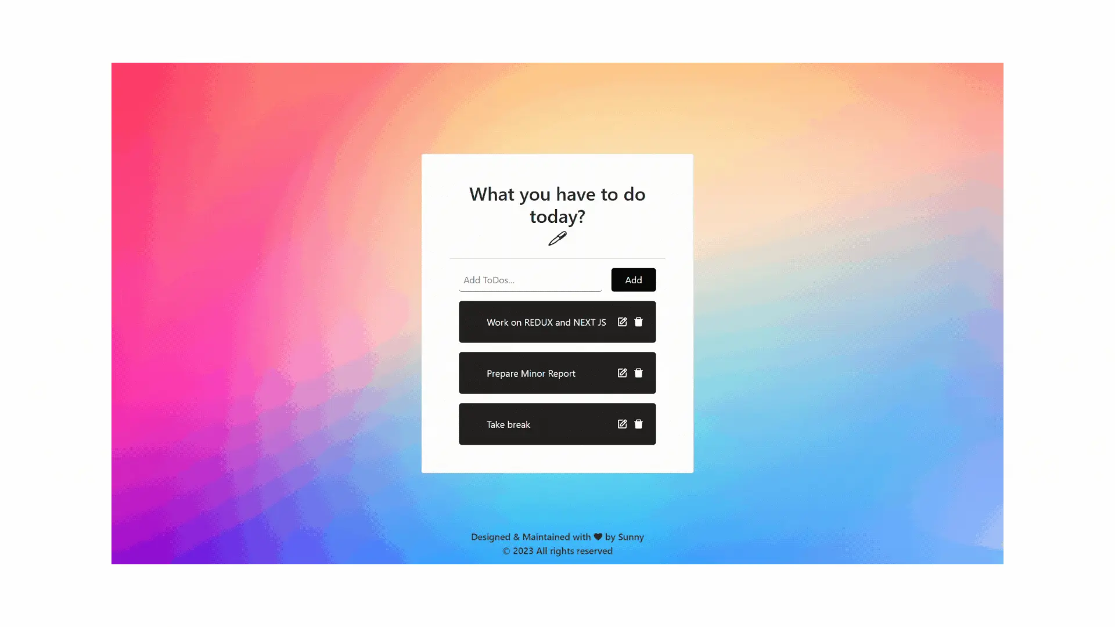Click the 'Prepare Minor Report' task label
The image size is (1115, 627).
pyautogui.click(x=531, y=373)
